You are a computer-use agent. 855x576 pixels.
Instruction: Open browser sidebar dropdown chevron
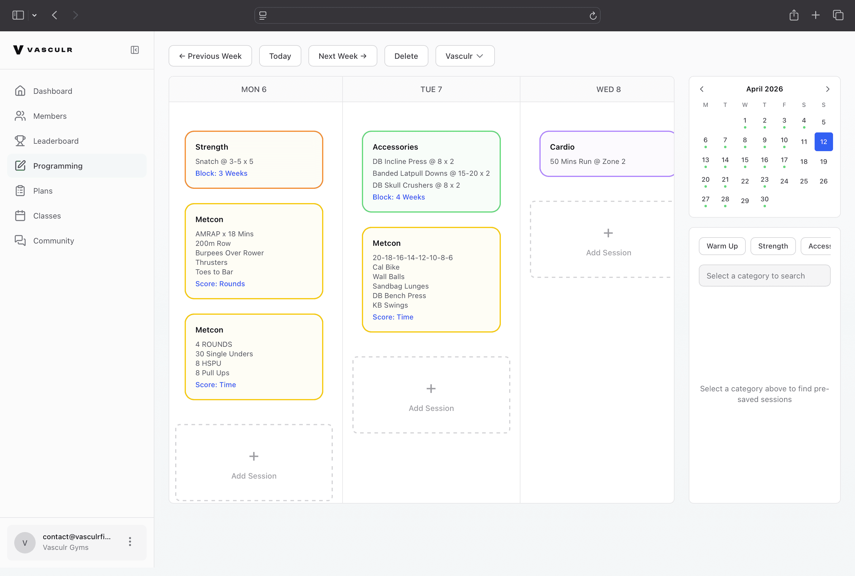(x=34, y=15)
